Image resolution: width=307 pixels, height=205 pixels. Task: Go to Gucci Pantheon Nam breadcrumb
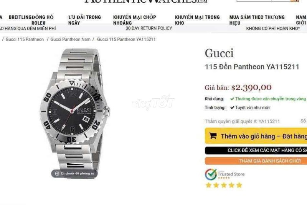(x=71, y=39)
